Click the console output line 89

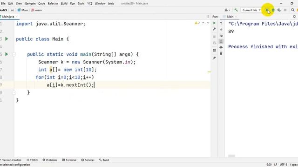231,32
